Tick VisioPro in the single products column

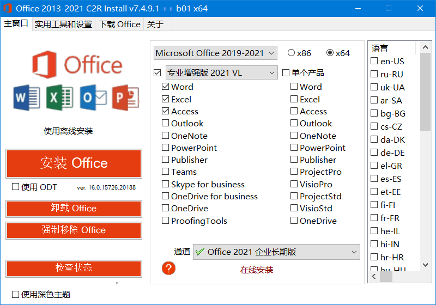(294, 184)
